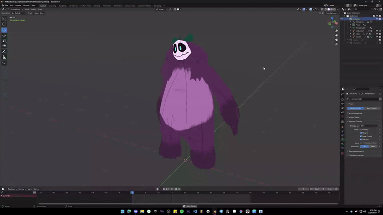The image size is (383, 215).
Task: Open the Orientation Default dropdown
Action: [x=18, y=13]
